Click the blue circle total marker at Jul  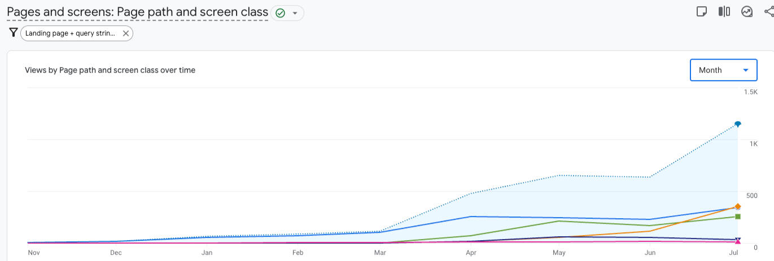(738, 124)
